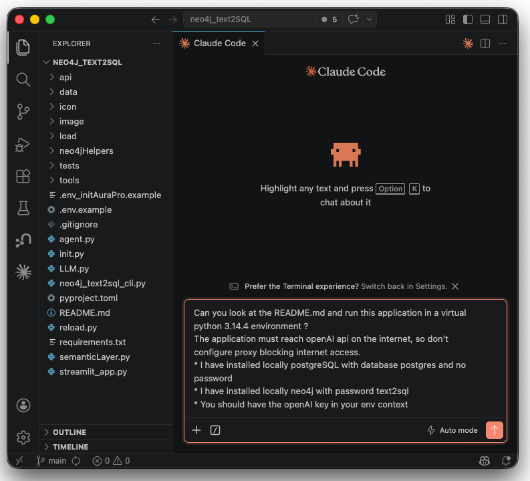Open the Accounts menu icon
The height and width of the screenshot is (481, 530).
coord(23,405)
